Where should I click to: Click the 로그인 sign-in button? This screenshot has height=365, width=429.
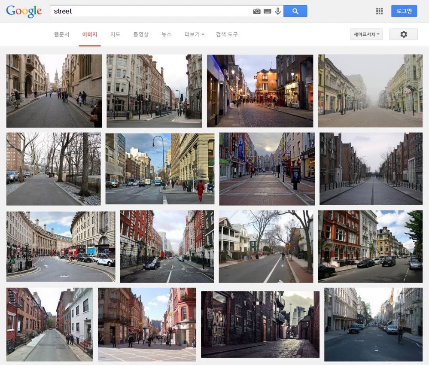click(404, 11)
